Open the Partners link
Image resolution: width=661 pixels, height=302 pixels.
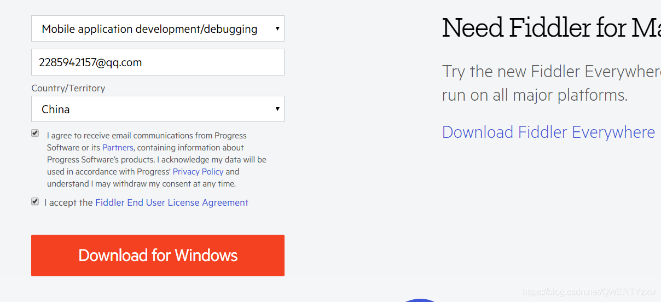tap(118, 148)
